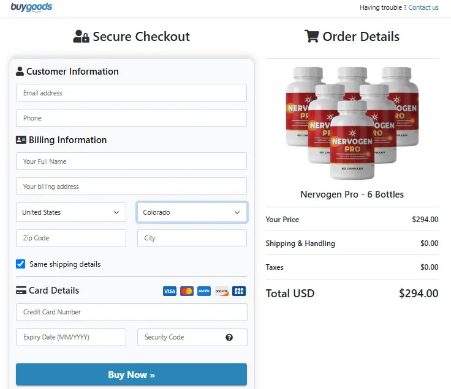Click the American Express card icon
This screenshot has height=389, width=451.
point(204,291)
